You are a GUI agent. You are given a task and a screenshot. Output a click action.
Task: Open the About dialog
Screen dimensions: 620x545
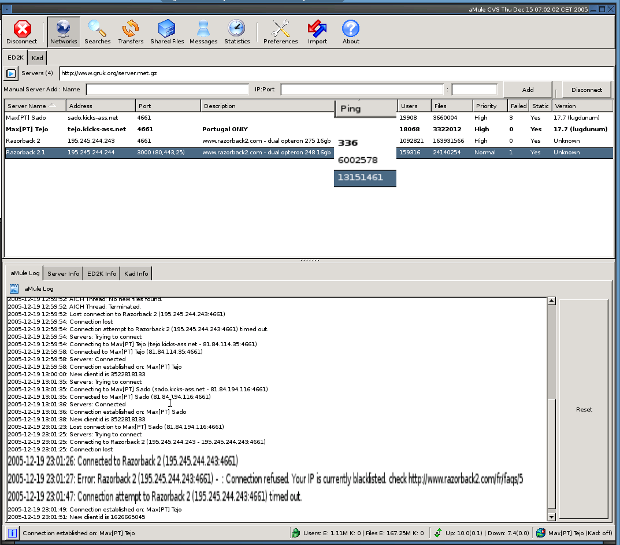click(351, 32)
